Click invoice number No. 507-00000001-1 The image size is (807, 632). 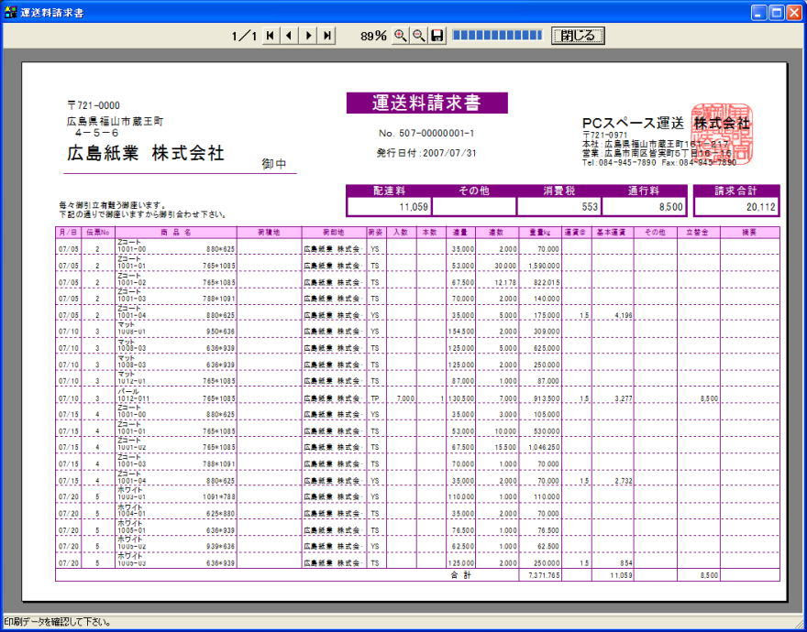coord(426,134)
